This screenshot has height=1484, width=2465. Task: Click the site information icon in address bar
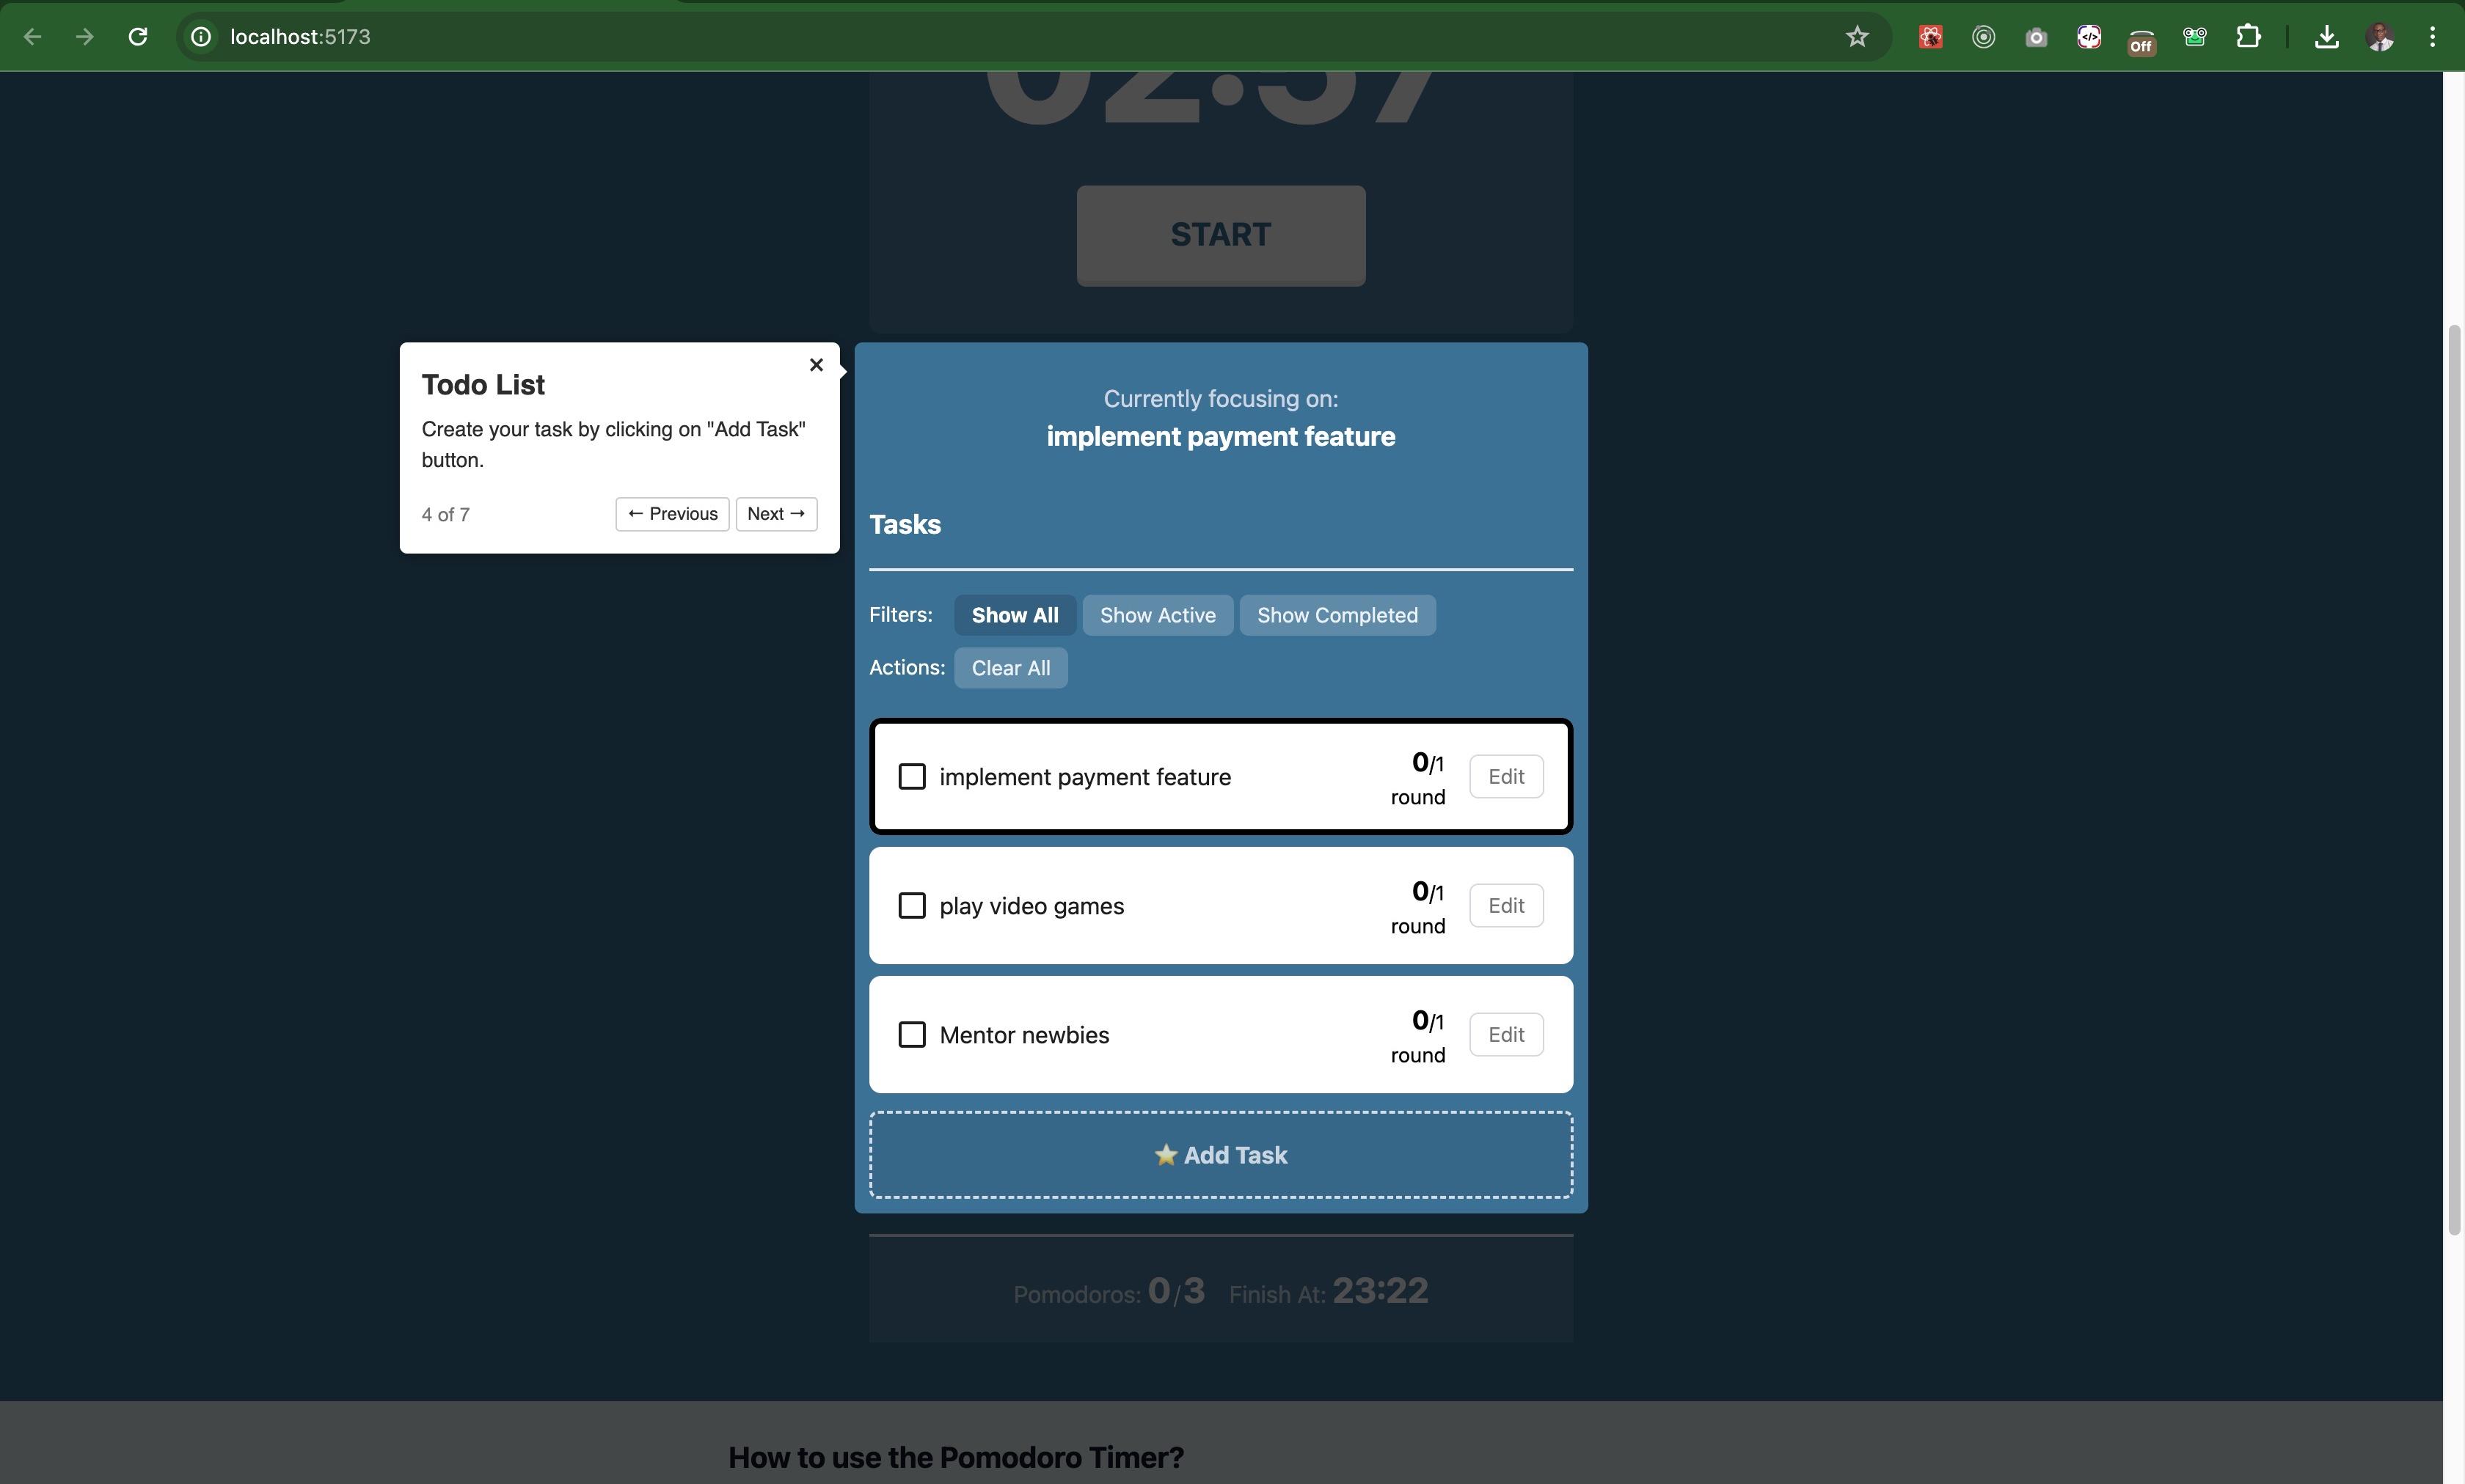[201, 37]
